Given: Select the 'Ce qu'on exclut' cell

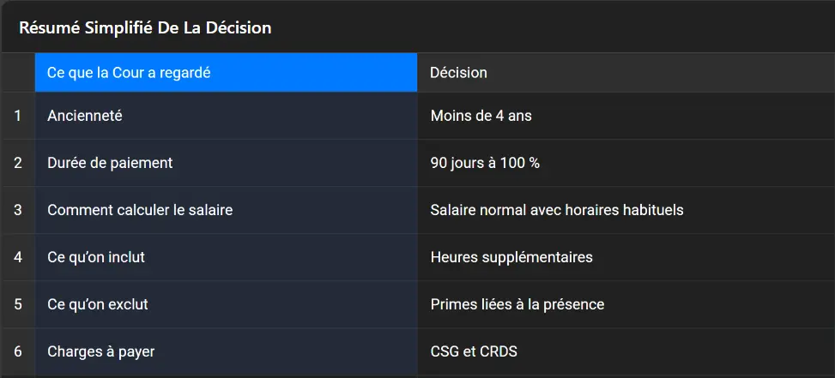Looking at the screenshot, I should click(x=226, y=304).
